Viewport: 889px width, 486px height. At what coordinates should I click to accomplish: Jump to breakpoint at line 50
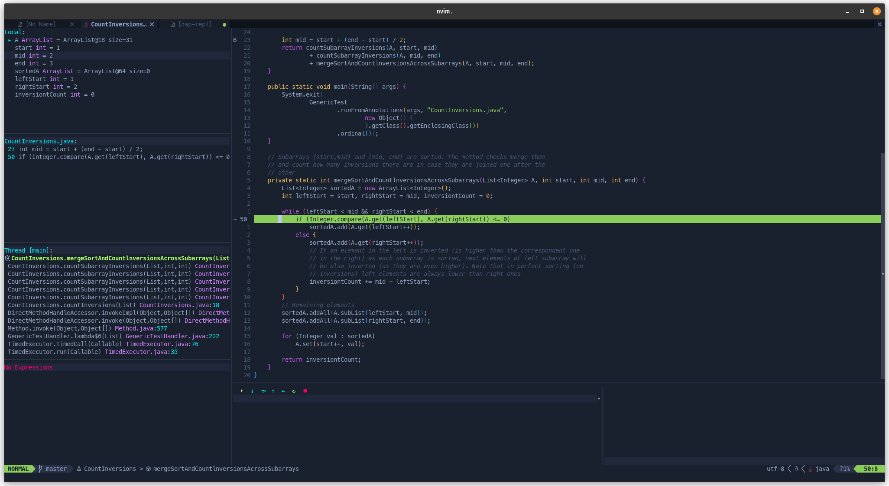[x=119, y=157]
